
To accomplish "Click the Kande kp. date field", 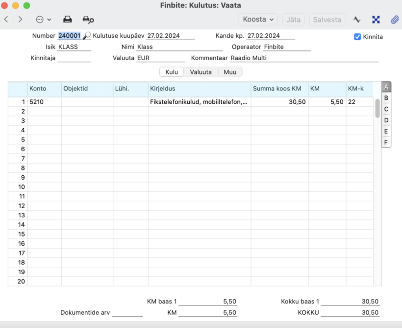I will tap(271, 36).
